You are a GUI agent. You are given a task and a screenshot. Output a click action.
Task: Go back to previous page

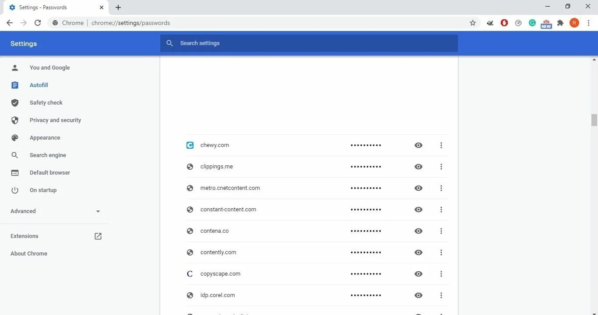10,23
